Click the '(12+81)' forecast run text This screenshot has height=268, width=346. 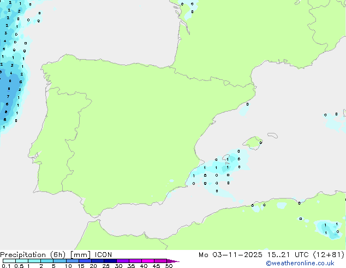329,255
